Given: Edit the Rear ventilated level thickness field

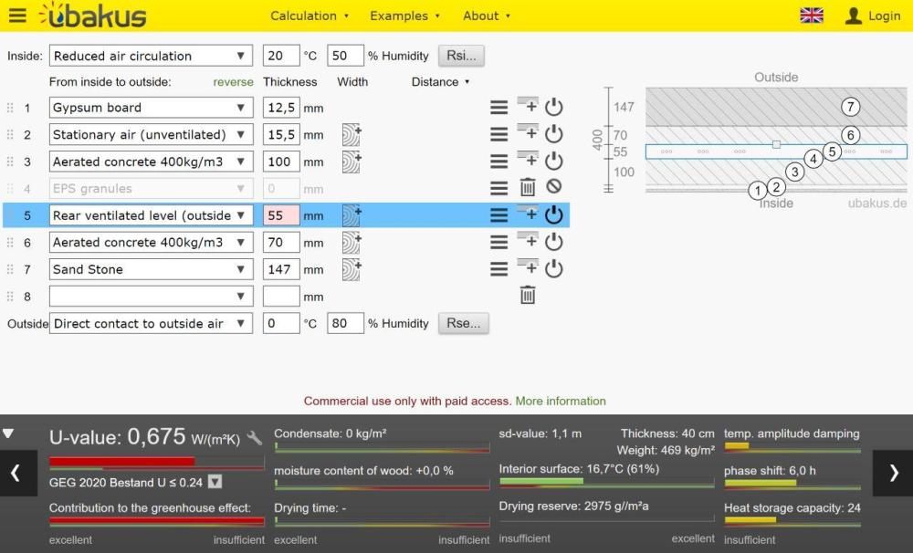Looking at the screenshot, I should click(281, 215).
